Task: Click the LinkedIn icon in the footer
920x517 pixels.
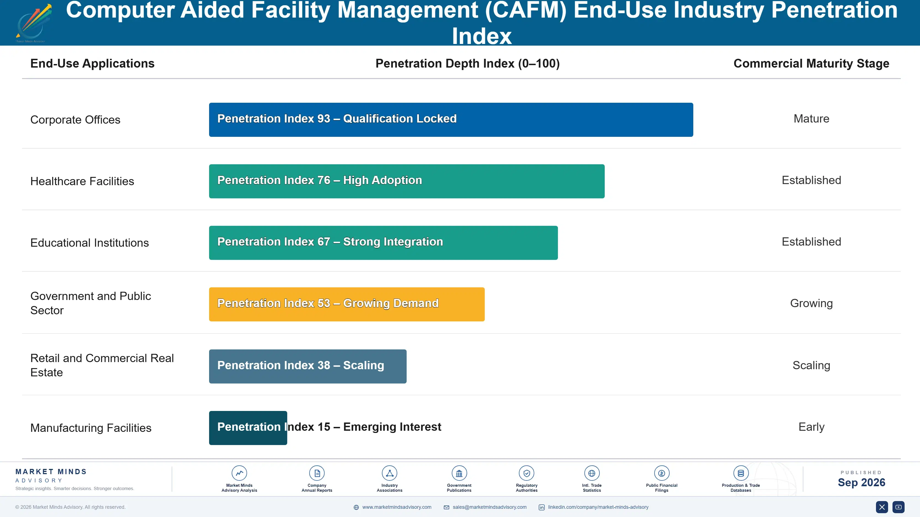Action: click(x=542, y=507)
